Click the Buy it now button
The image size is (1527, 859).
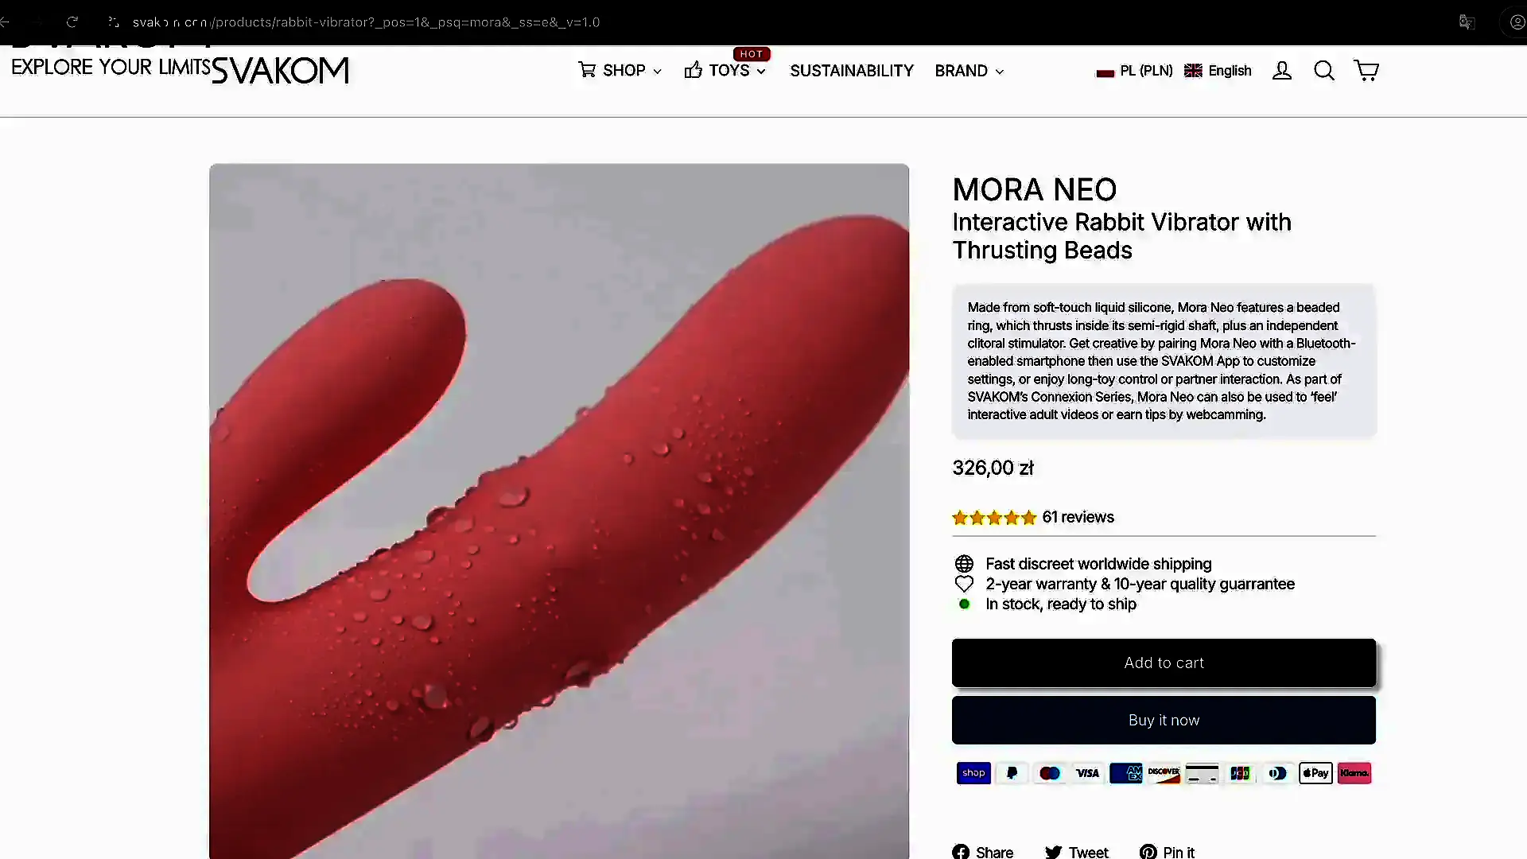[1164, 720]
